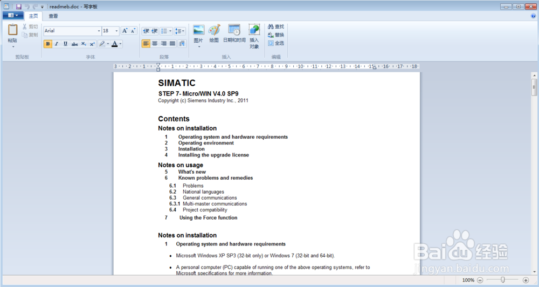Screen dimensions: 539x287
Task: Replace text with 替换
Action: (x=275, y=35)
